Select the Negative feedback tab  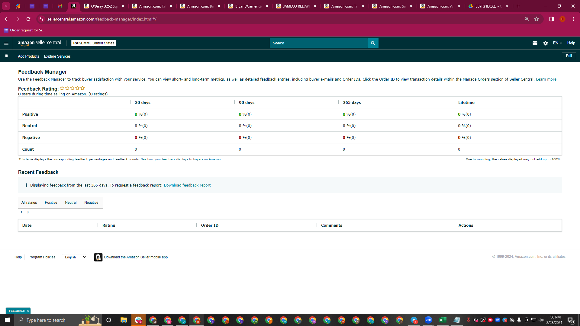[x=91, y=203]
